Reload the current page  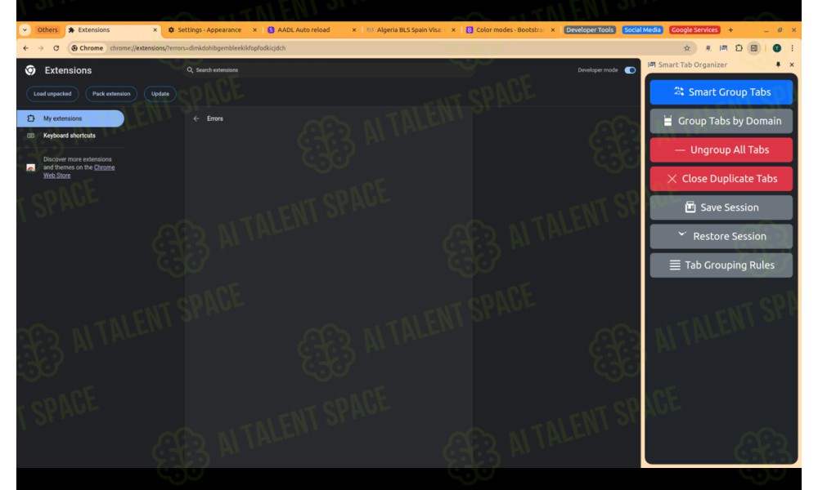pos(56,48)
